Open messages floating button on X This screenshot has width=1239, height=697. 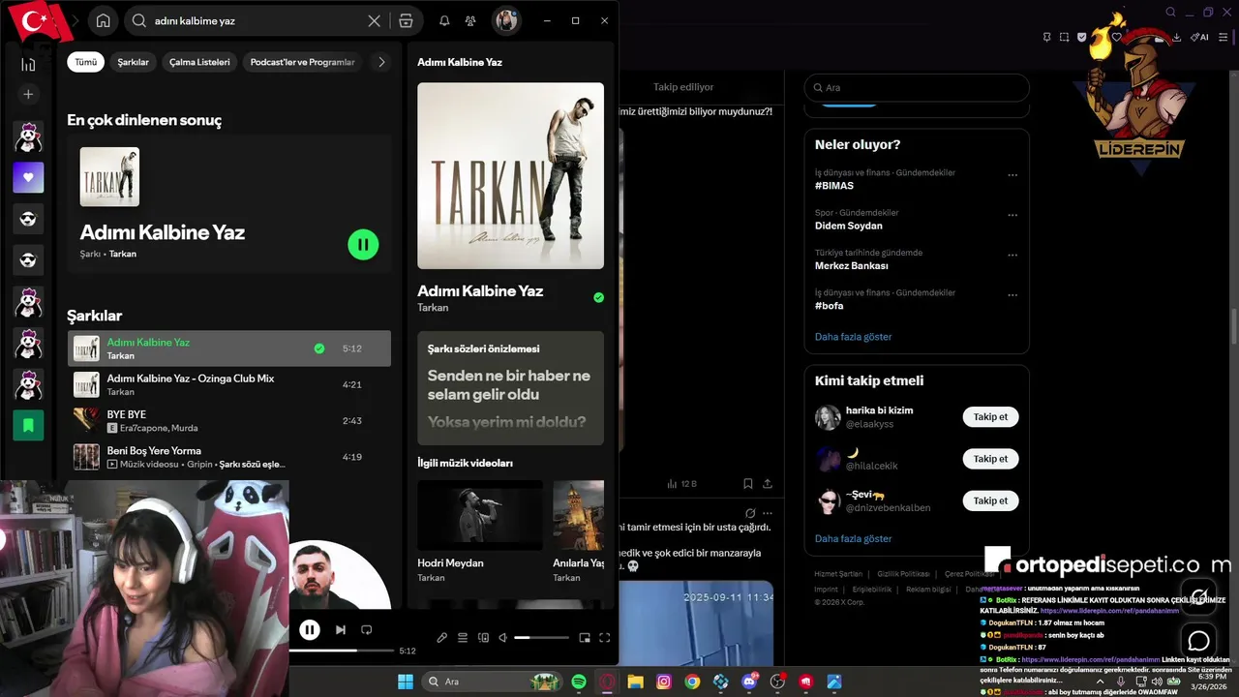[x=1199, y=641]
